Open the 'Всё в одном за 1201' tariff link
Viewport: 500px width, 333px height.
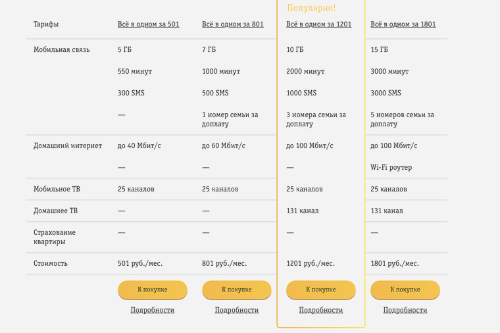click(x=318, y=24)
